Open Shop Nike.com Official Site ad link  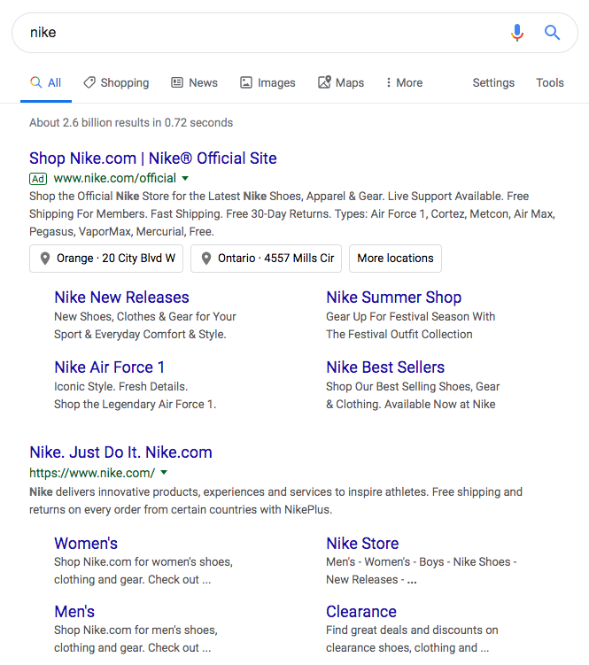click(153, 159)
